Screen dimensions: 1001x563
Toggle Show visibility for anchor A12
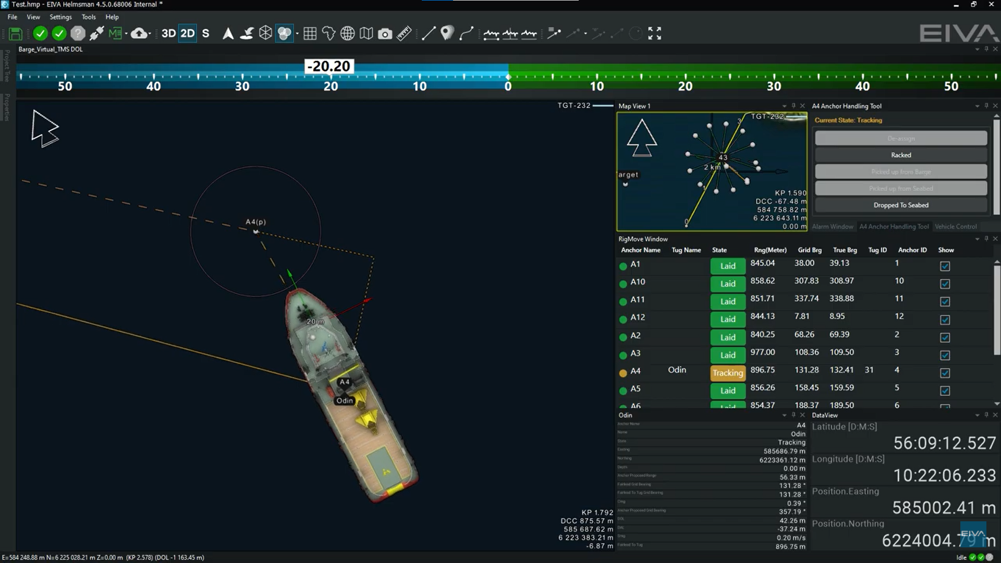coord(945,319)
